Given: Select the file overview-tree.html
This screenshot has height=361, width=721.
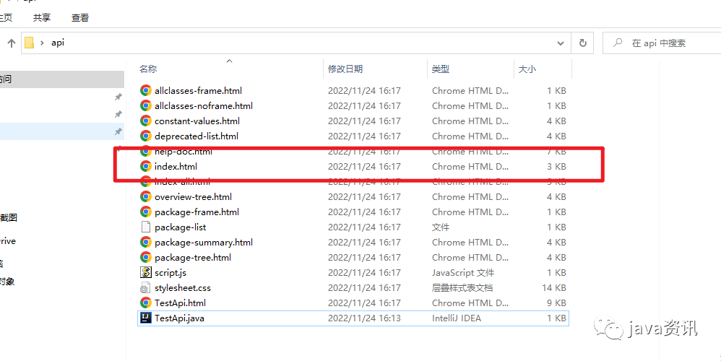Looking at the screenshot, I should point(193,196).
